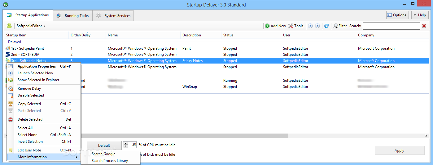The height and width of the screenshot is (165, 433).
Task: Click the green user avatar icon
Action: (9, 26)
